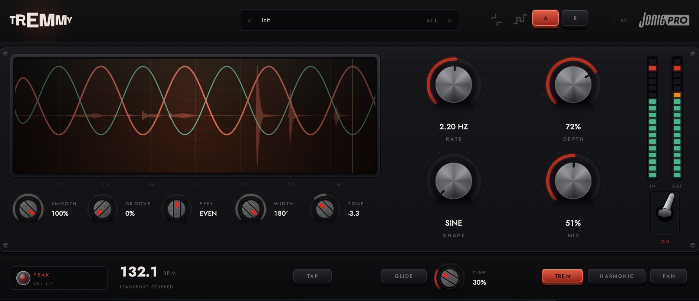
Task: Select the HARMONIC mode tab
Action: point(617,276)
